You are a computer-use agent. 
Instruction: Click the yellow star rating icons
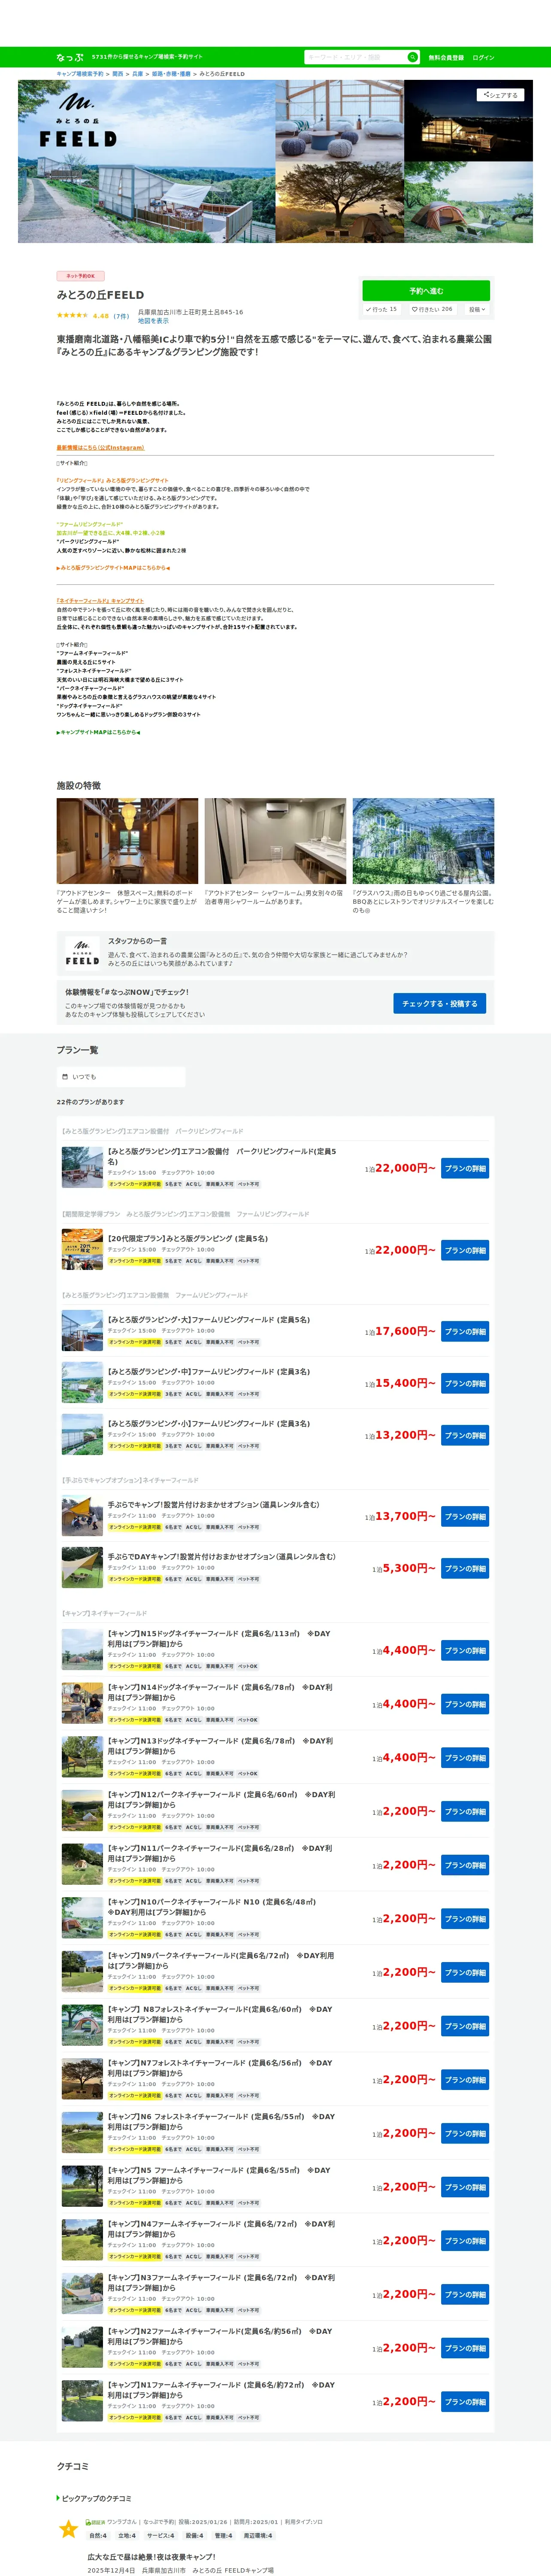[72, 316]
